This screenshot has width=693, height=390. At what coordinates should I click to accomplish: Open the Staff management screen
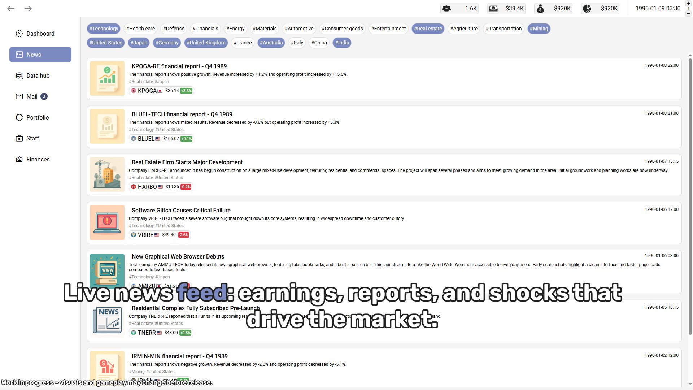pos(32,138)
